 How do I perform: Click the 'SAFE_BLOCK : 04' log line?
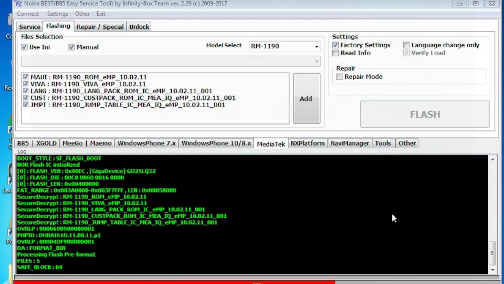[x=40, y=267]
